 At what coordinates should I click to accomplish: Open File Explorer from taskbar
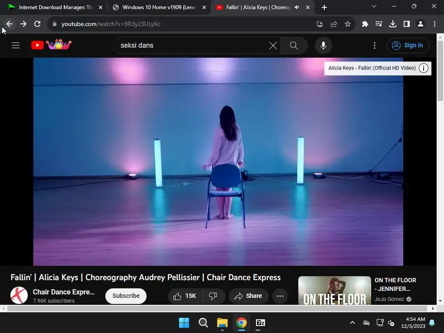(x=222, y=323)
